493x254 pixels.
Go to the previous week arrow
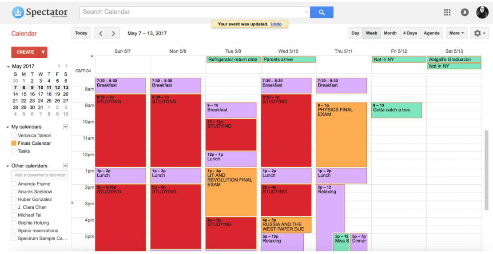click(x=101, y=33)
